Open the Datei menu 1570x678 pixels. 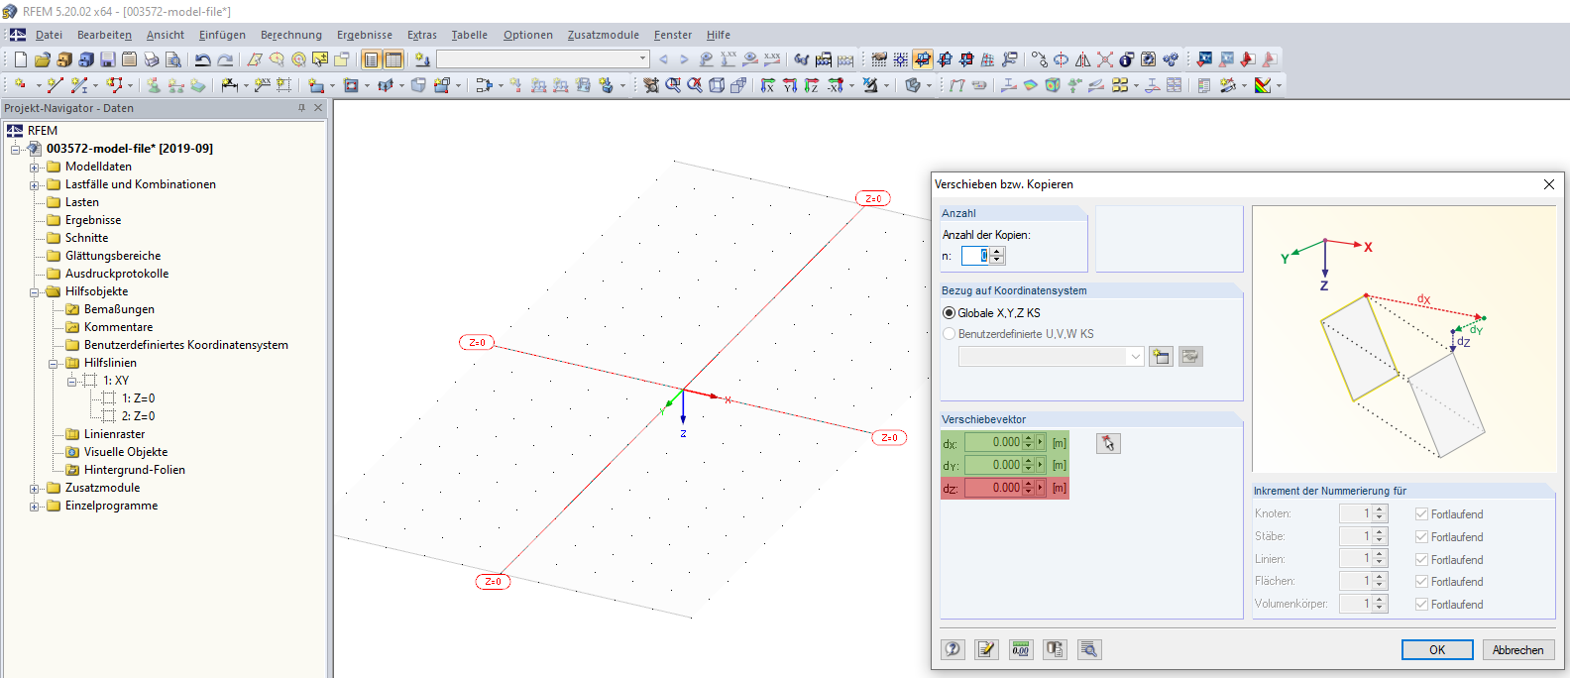click(49, 35)
